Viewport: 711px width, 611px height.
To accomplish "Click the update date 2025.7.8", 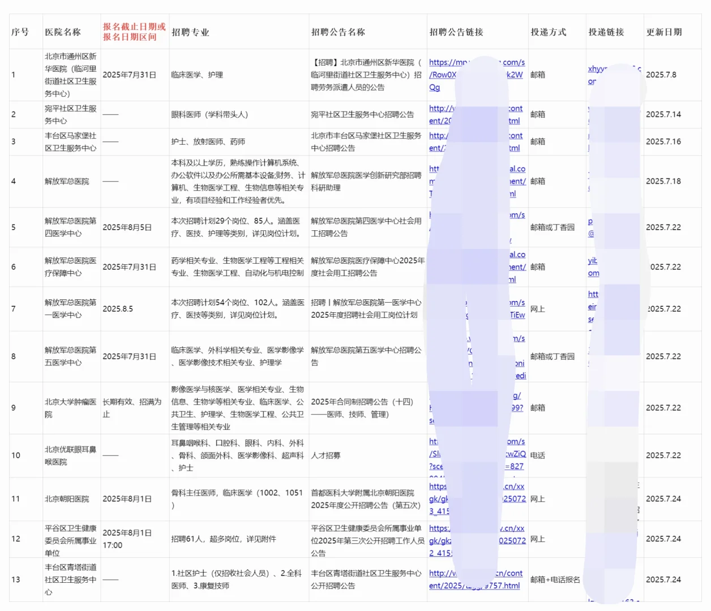I will (661, 75).
